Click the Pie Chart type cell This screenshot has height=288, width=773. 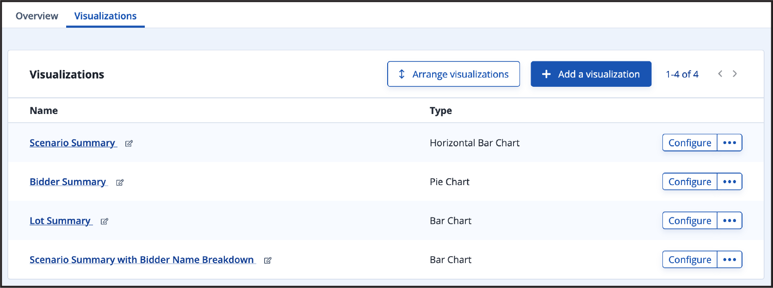tap(450, 182)
